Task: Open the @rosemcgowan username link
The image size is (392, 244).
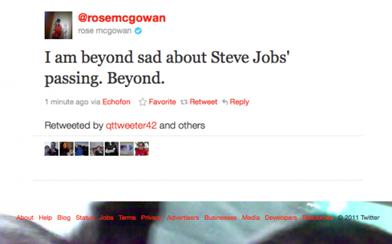Action: click(122, 18)
